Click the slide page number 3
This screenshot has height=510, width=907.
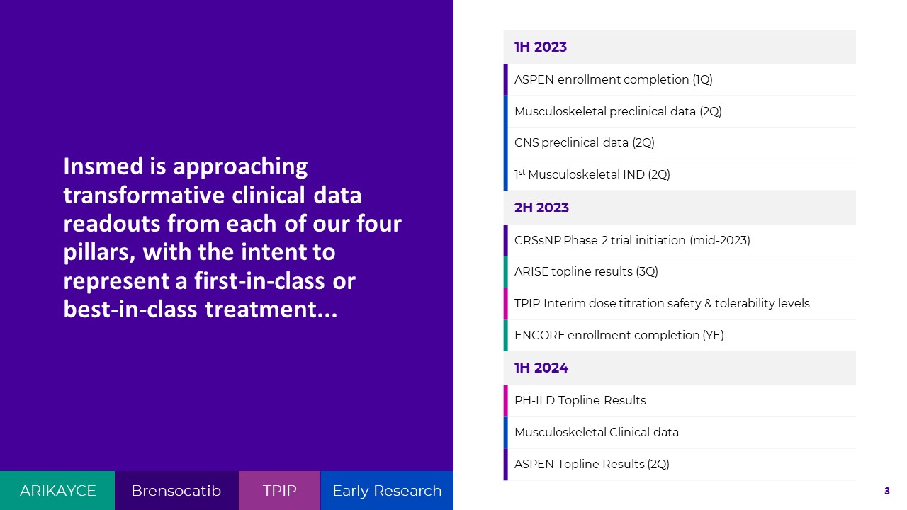pos(886,491)
